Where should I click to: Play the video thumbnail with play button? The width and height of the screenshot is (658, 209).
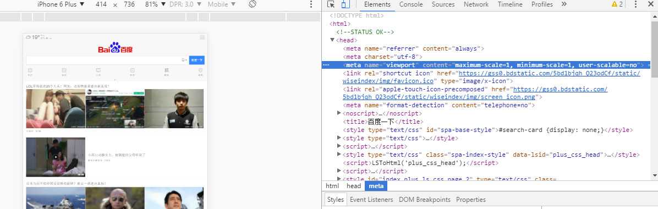[x=56, y=157]
